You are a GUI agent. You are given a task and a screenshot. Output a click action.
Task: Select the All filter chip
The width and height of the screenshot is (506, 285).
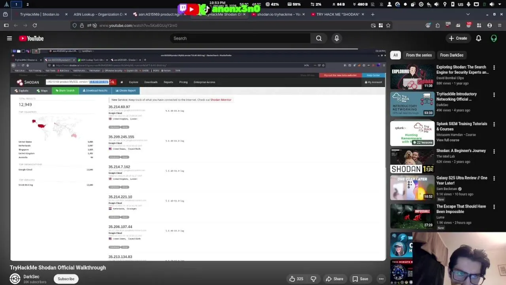click(395, 55)
